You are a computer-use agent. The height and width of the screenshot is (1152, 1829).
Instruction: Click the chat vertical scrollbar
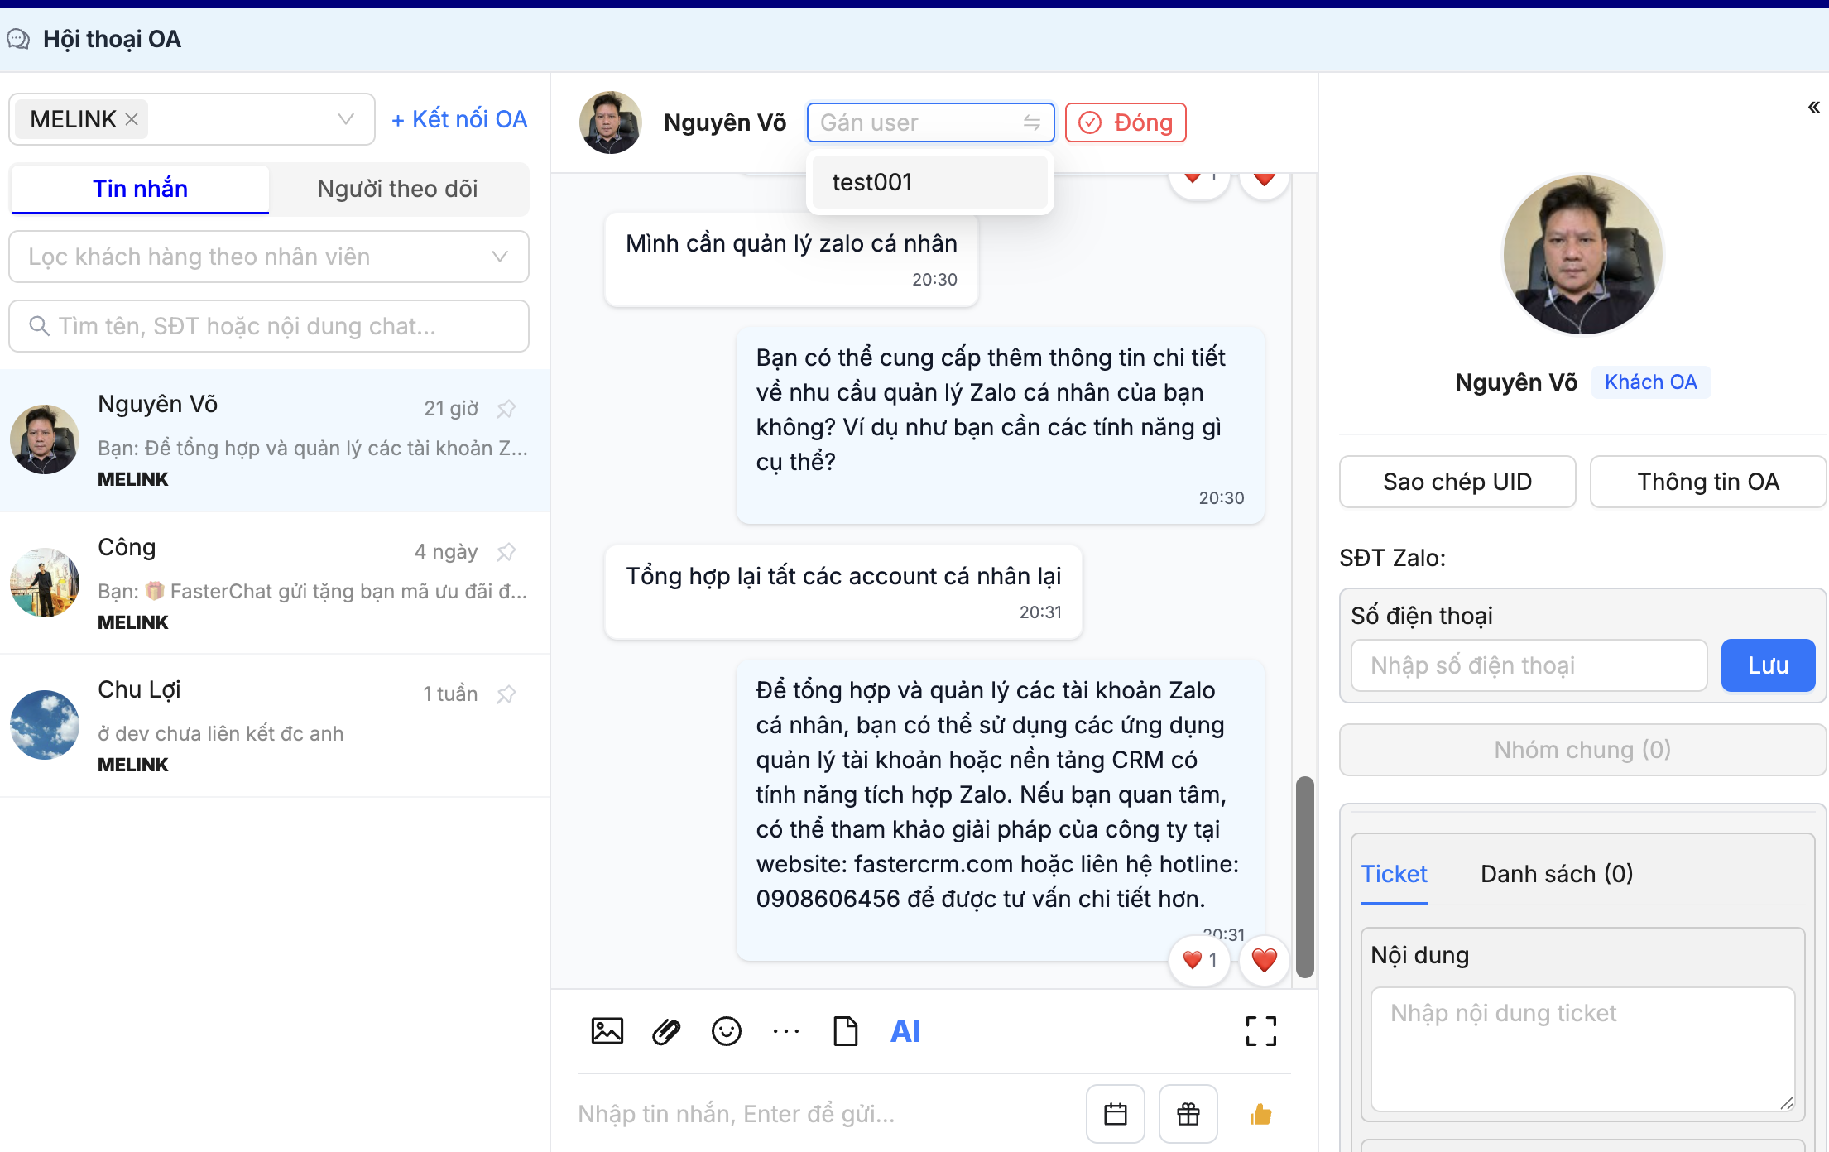pos(1305,876)
